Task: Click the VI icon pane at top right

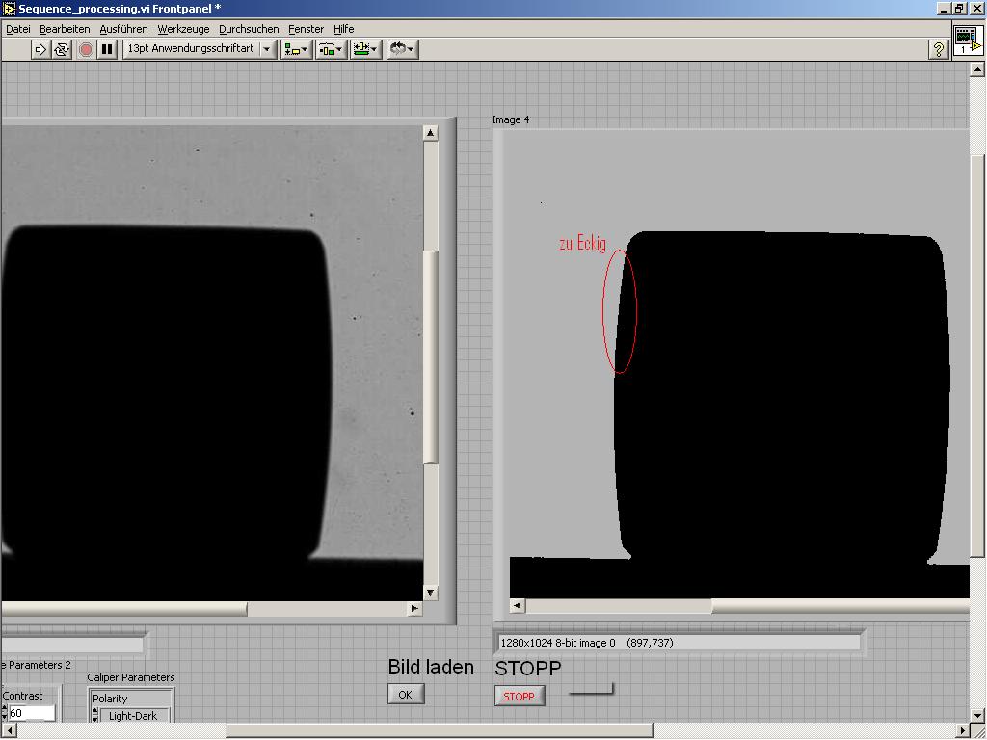Action: (x=968, y=40)
